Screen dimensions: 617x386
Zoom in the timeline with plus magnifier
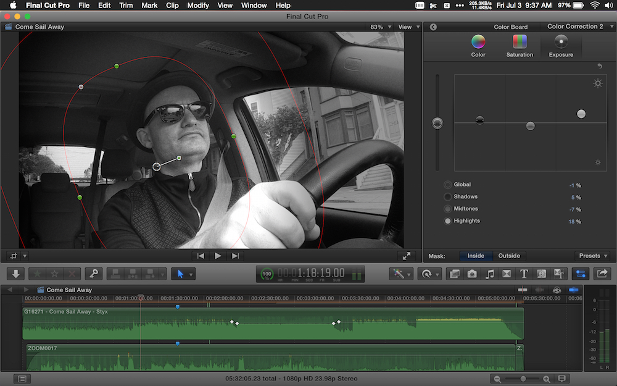tap(547, 379)
